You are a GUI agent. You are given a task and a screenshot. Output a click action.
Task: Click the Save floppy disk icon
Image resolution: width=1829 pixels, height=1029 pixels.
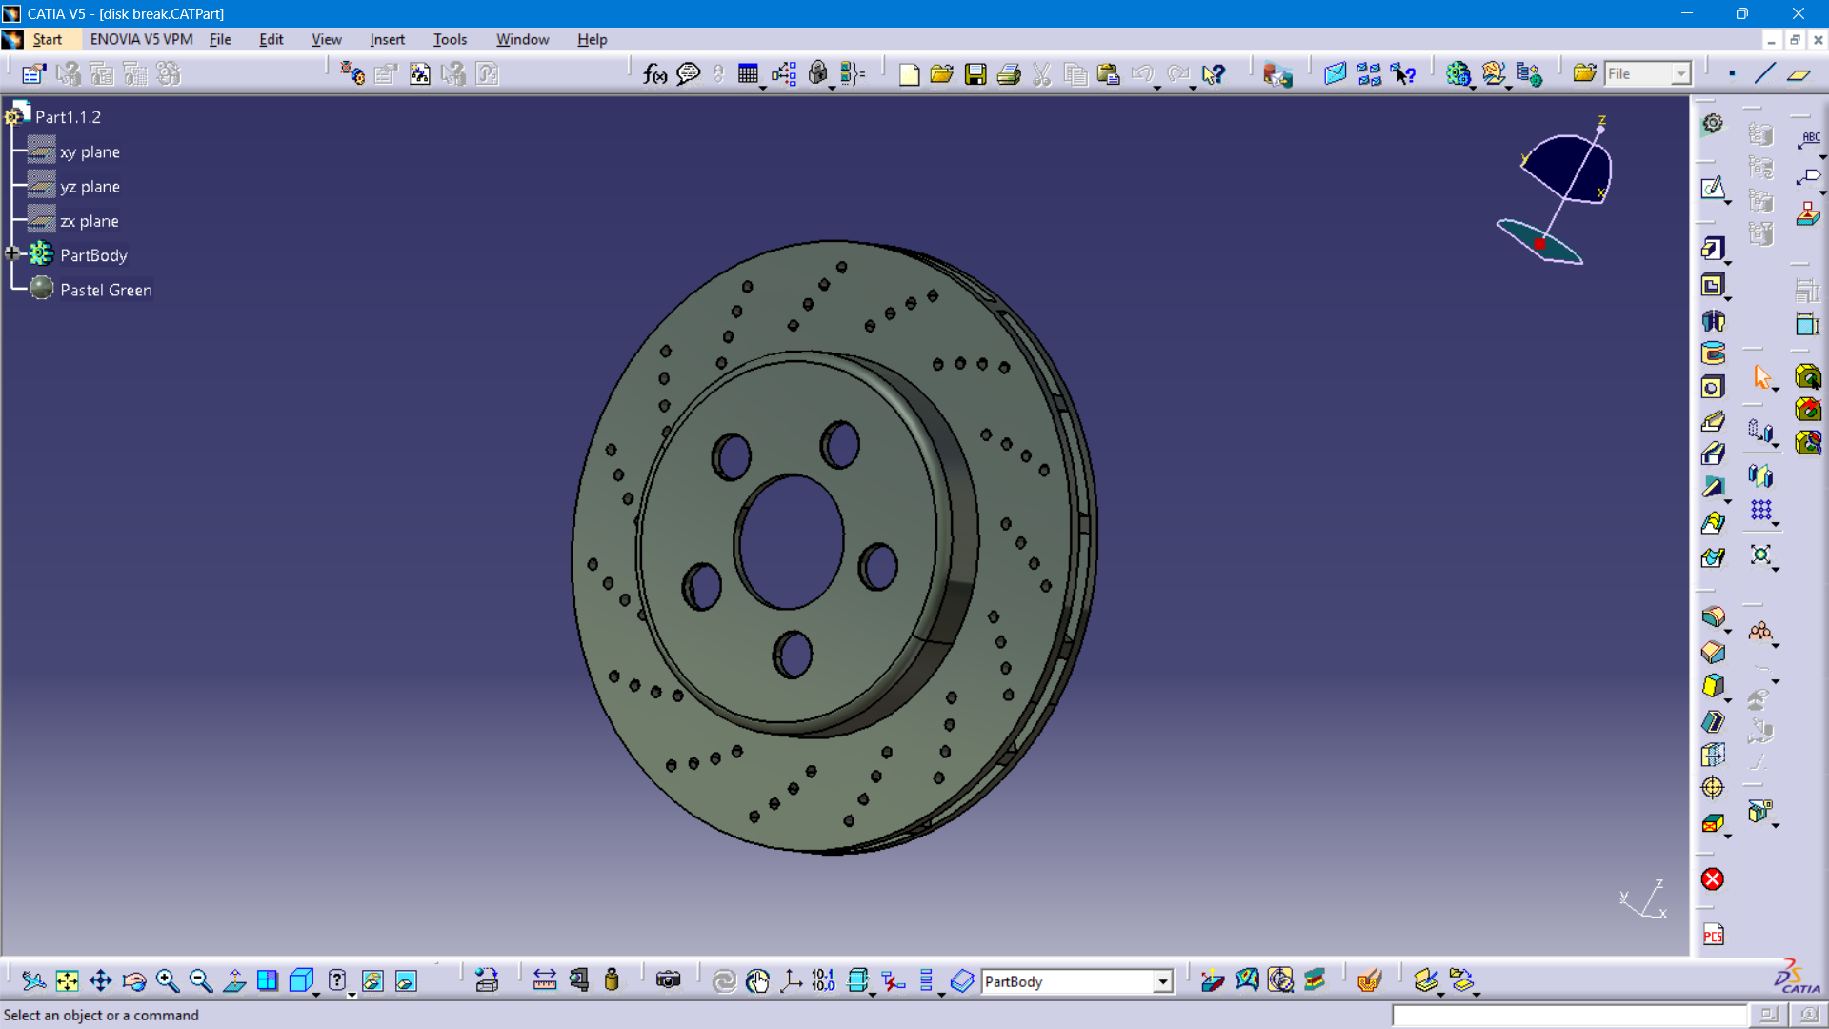[975, 74]
